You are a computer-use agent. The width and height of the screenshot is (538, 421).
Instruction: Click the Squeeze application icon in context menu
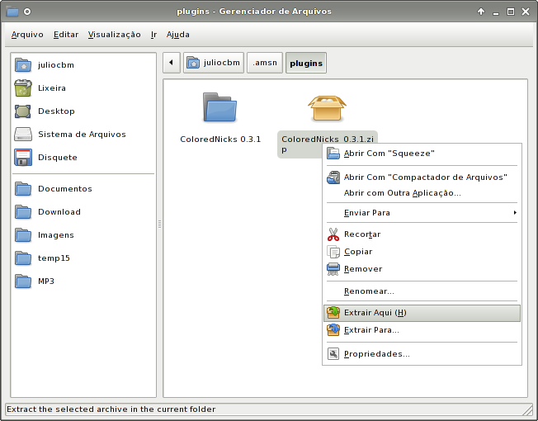pyautogui.click(x=333, y=153)
